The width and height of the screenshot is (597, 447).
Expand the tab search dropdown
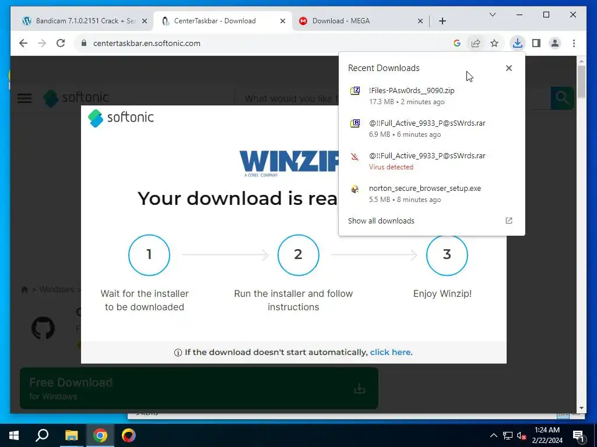(x=492, y=15)
